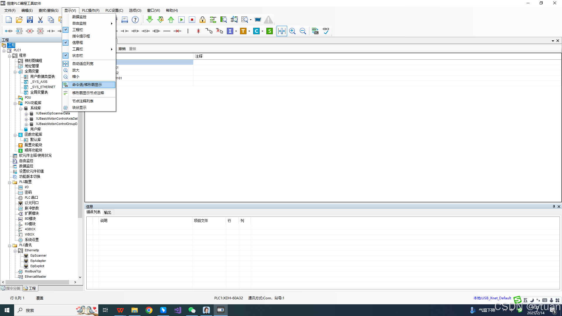Image resolution: width=562 pixels, height=316 pixels.
Task: Collapse the PLC配置 tree node
Action: pyautogui.click(x=9, y=182)
